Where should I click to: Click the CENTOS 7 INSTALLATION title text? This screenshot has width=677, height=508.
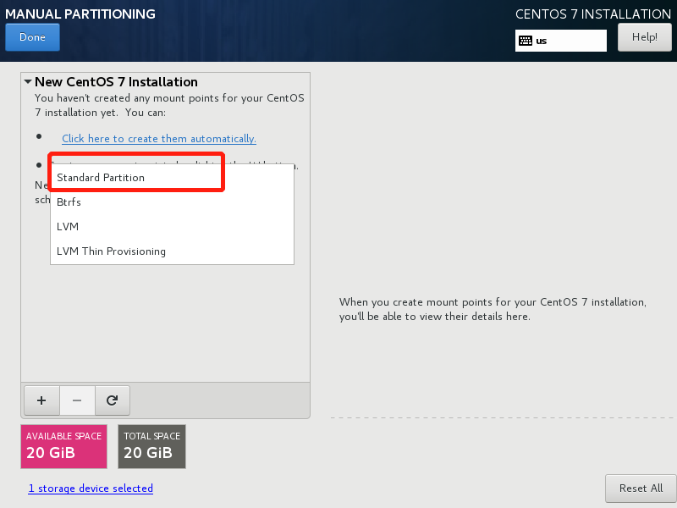(x=593, y=14)
